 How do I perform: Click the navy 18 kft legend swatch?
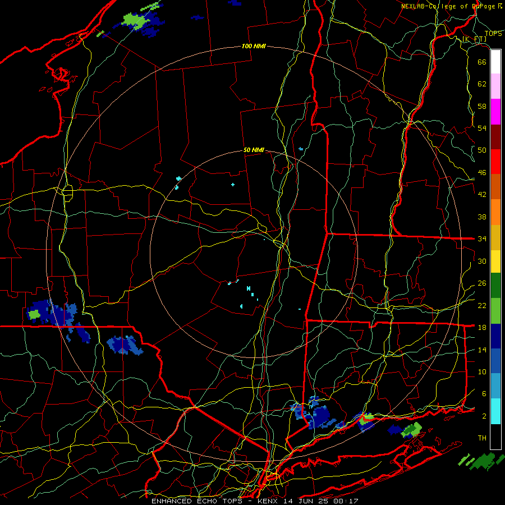pos(495,336)
